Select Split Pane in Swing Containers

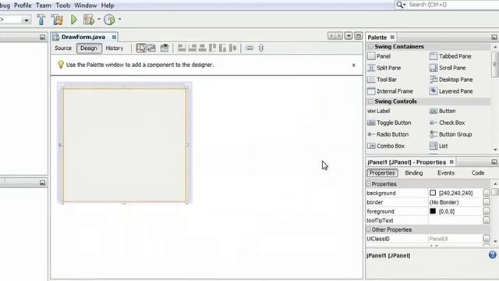click(384, 68)
